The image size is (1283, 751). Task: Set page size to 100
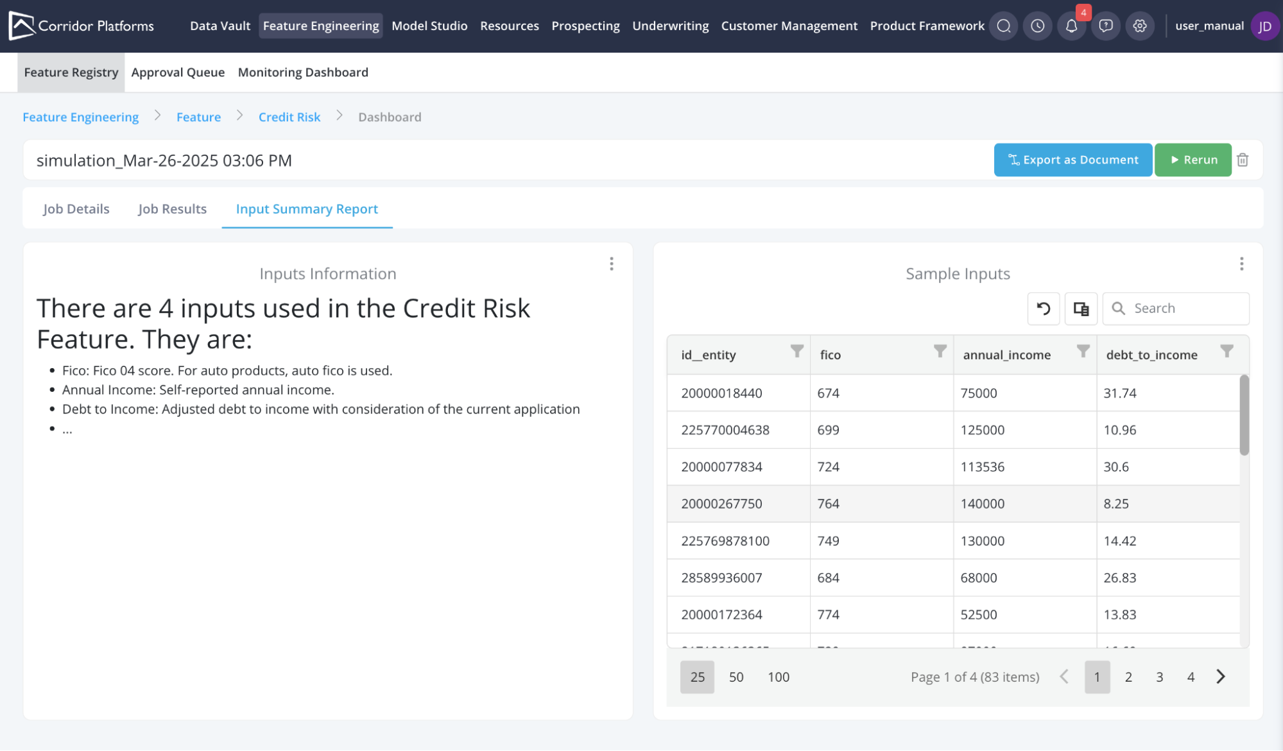pos(779,677)
